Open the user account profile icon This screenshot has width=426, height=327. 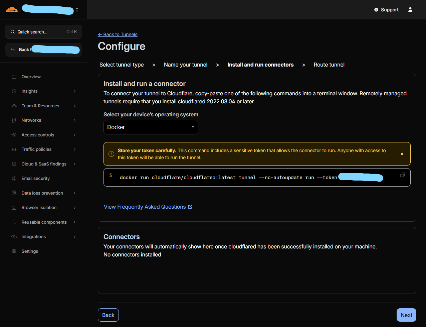(410, 10)
